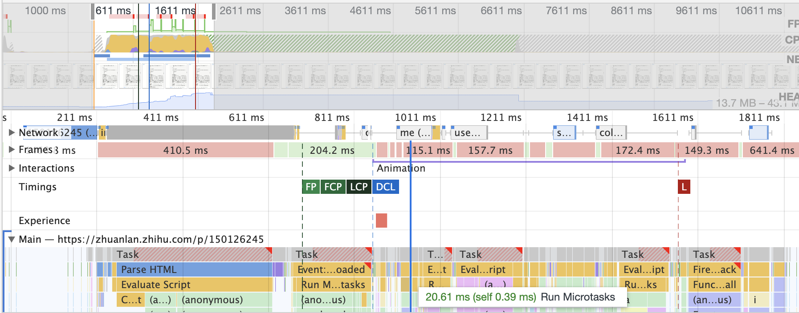Select the Parse HTML event
The width and height of the screenshot is (799, 313).
click(194, 269)
